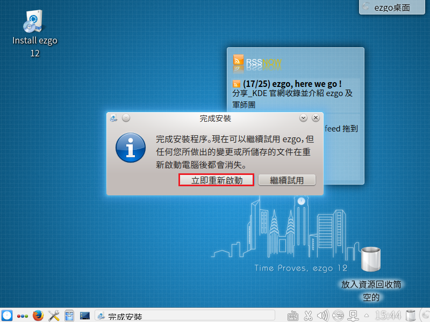The height and width of the screenshot is (322, 430).
Task: Click the keyboard input method tray icon
Action: (x=292, y=316)
